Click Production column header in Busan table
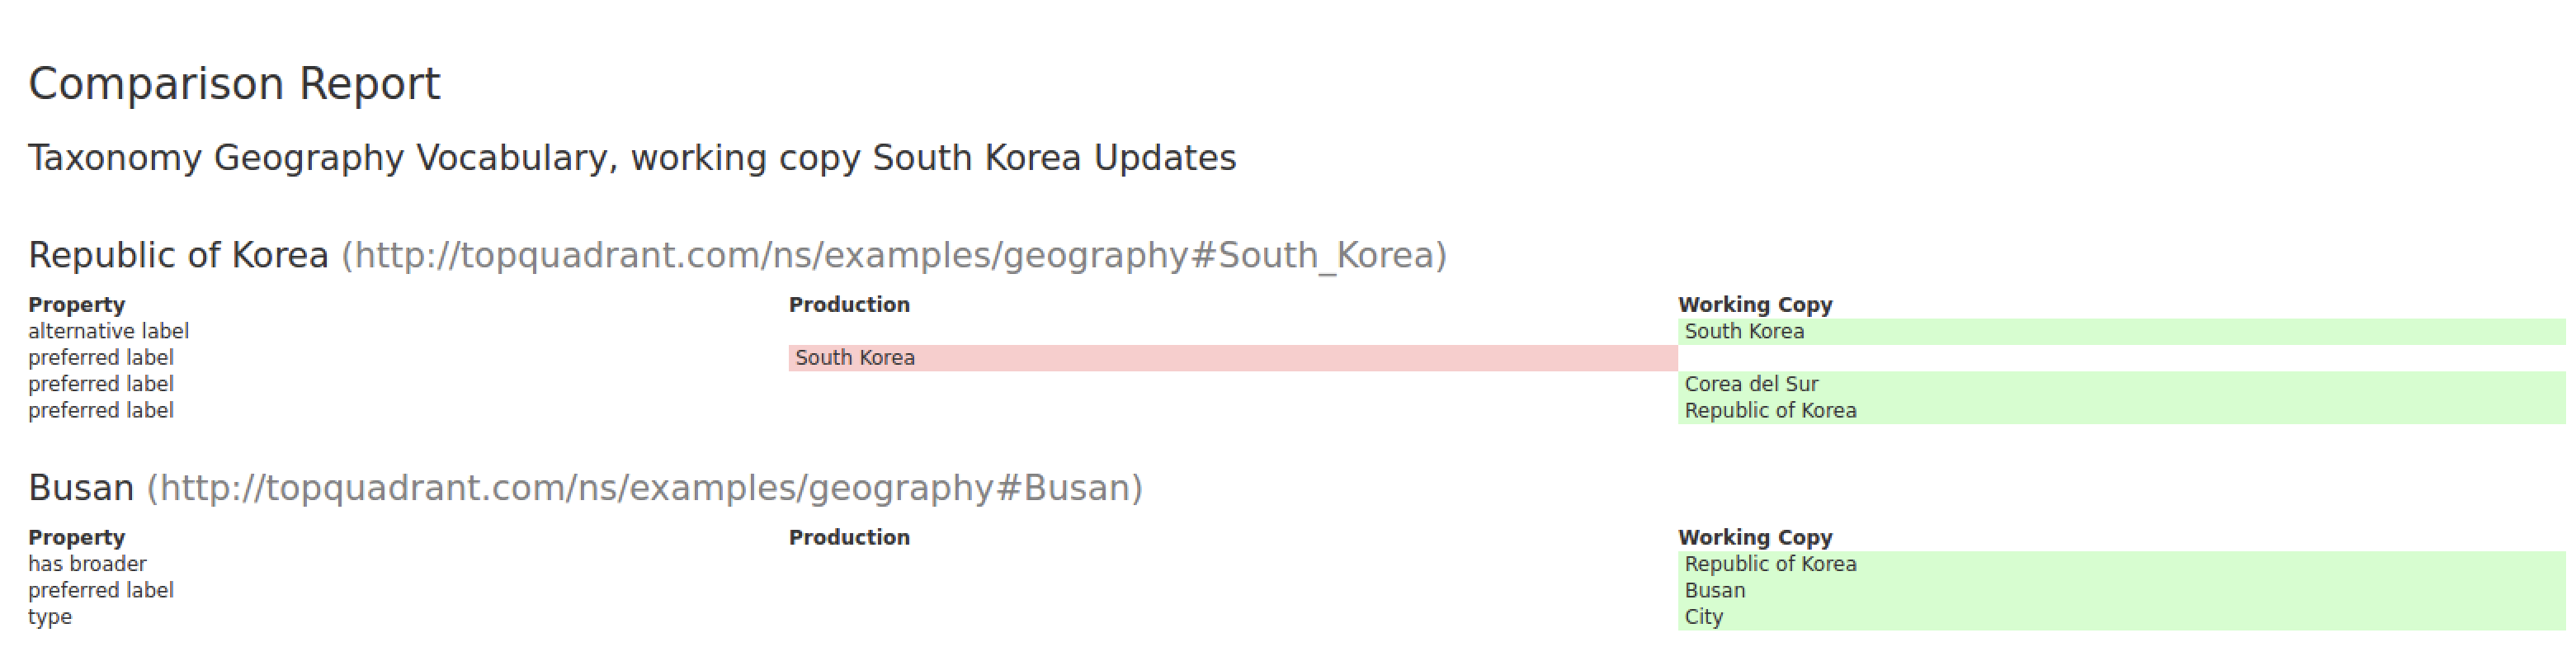 coord(849,537)
